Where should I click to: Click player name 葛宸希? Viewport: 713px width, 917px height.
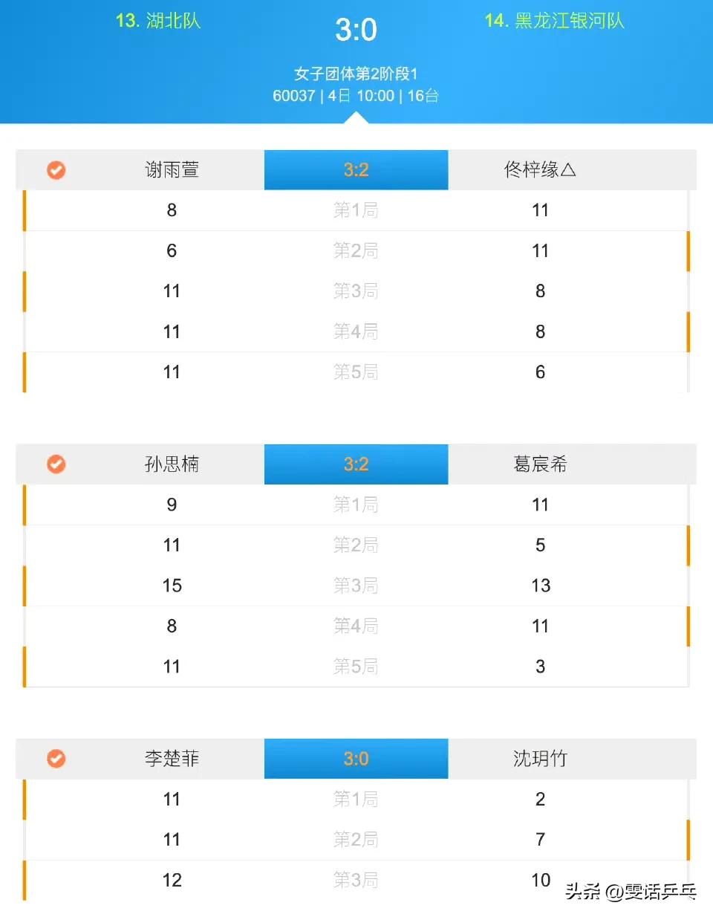click(540, 464)
